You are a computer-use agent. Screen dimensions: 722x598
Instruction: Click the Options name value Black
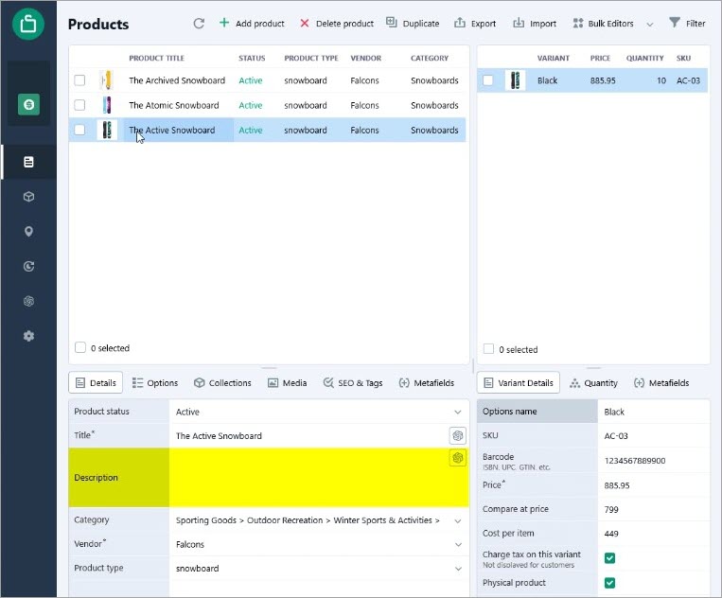(653, 412)
